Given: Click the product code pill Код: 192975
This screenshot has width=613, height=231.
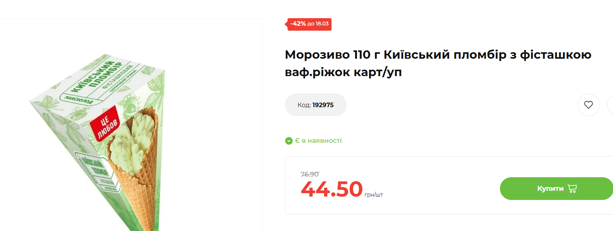Looking at the screenshot, I should 316,105.
